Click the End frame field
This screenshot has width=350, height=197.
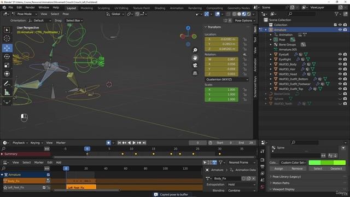[x=246, y=143]
